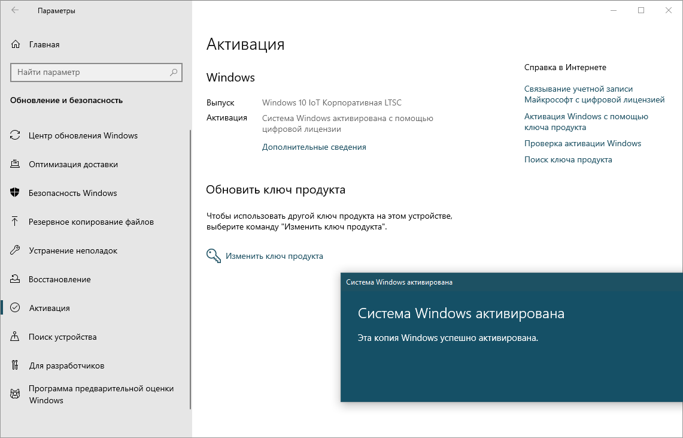Viewport: 683px width, 438px height.
Task: Click the sidebar vertical scrollbar
Action: (x=190, y=270)
